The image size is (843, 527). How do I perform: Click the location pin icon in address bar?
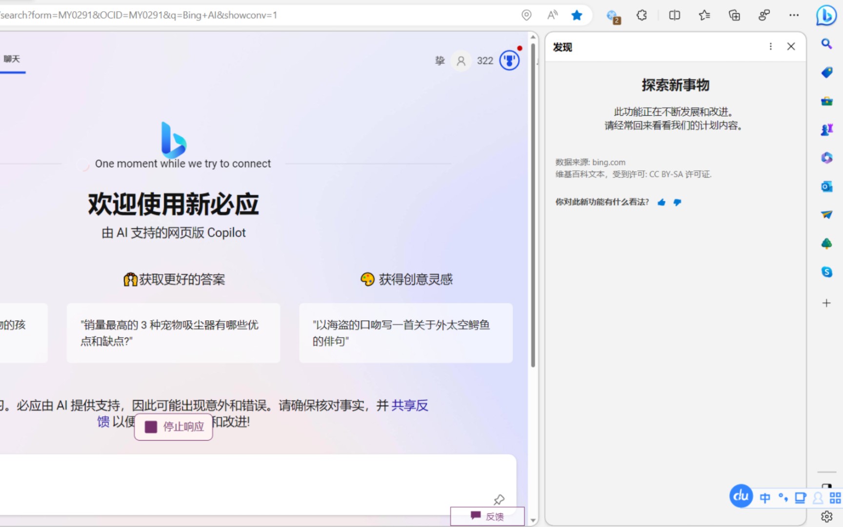tap(526, 15)
